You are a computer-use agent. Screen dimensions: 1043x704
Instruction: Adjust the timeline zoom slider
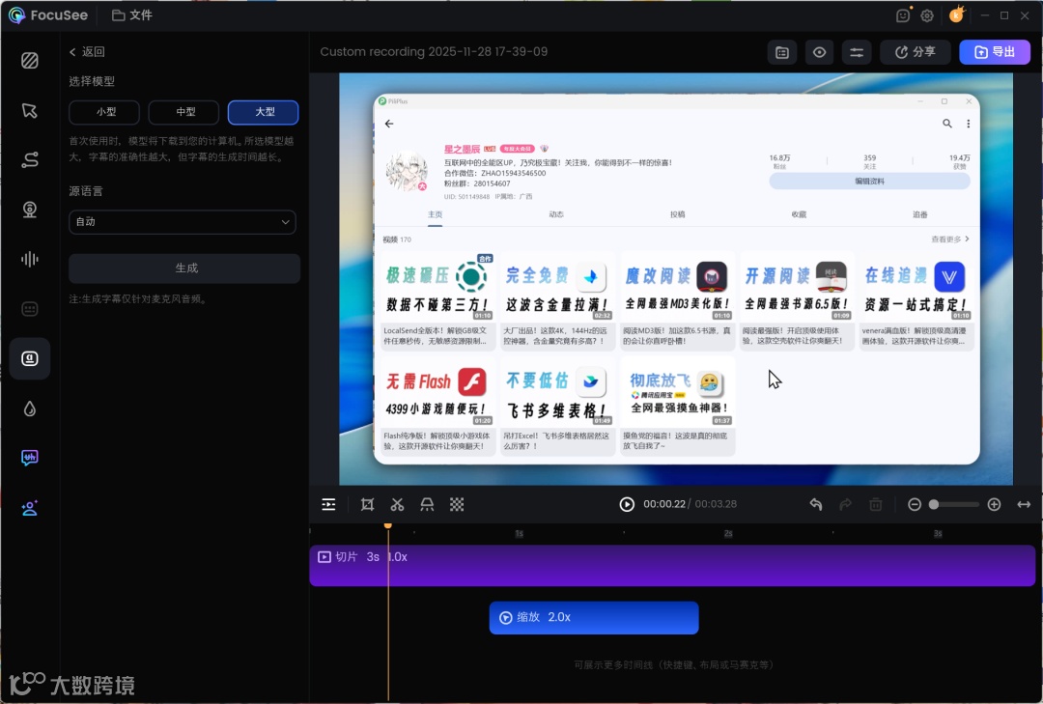(x=954, y=504)
